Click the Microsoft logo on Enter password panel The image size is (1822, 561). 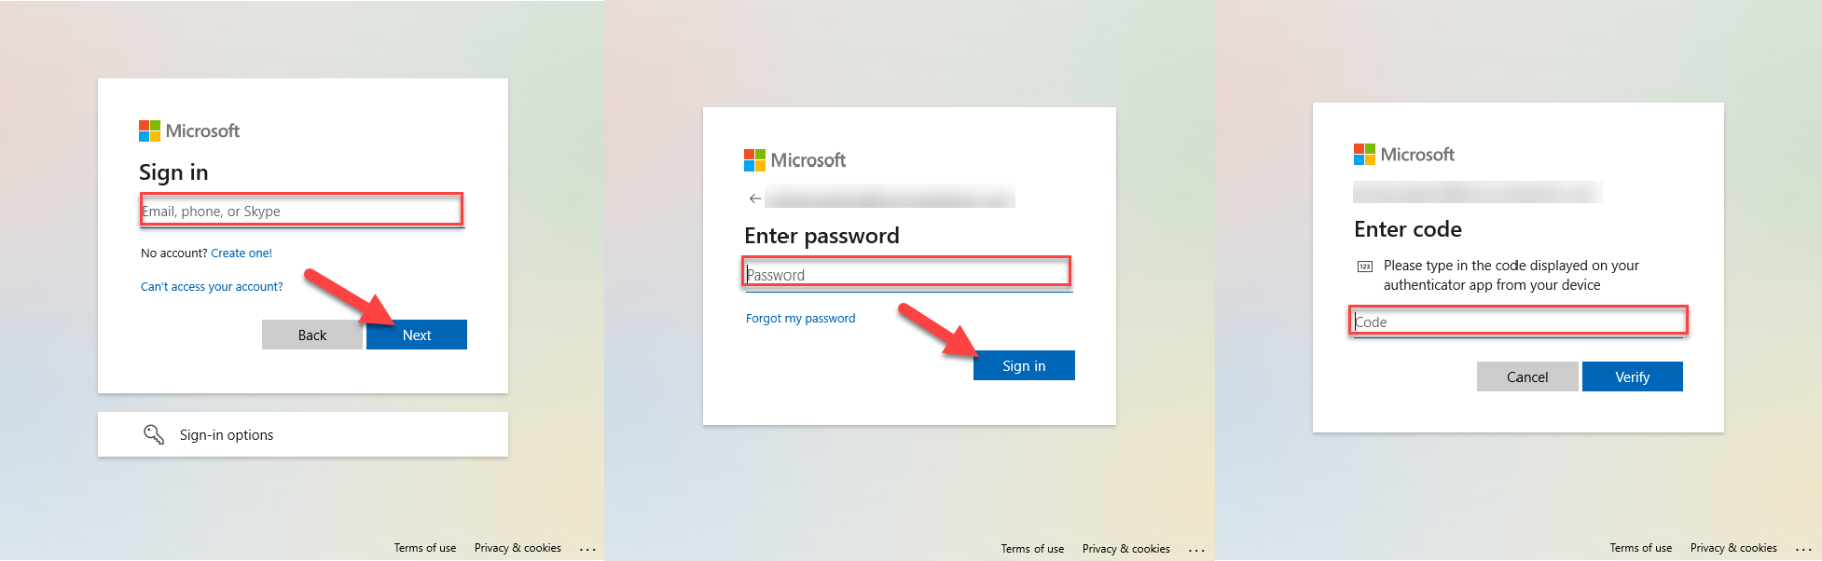pyautogui.click(x=794, y=160)
